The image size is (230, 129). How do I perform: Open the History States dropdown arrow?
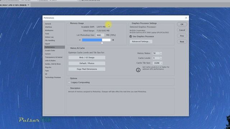(x=161, y=53)
